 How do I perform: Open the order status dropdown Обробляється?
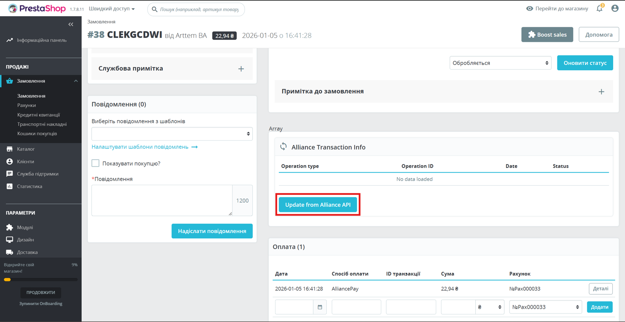point(500,63)
